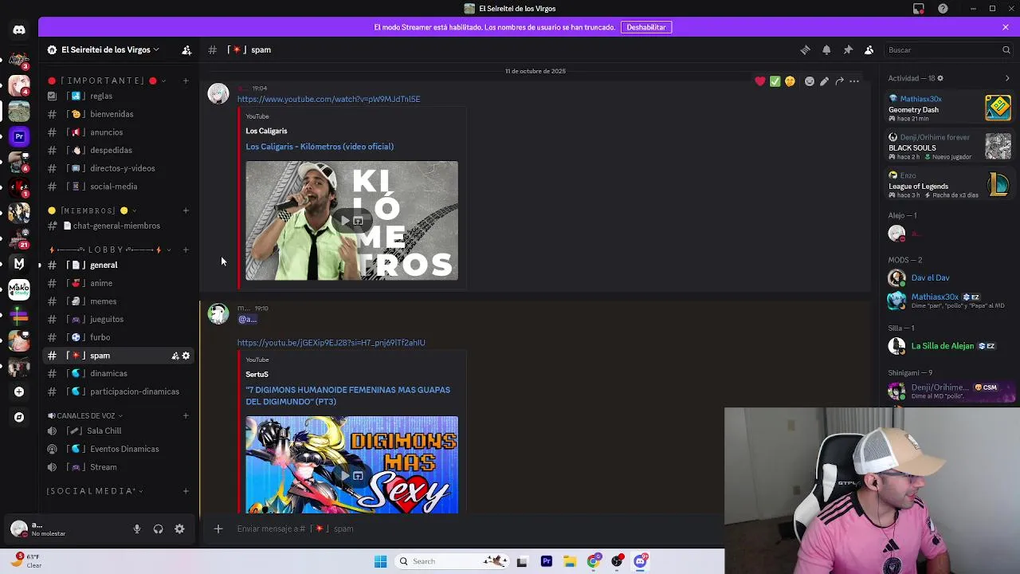Disable Streamer mode via Deshabilitar
Image resolution: width=1020 pixels, height=574 pixels.
coord(646,27)
